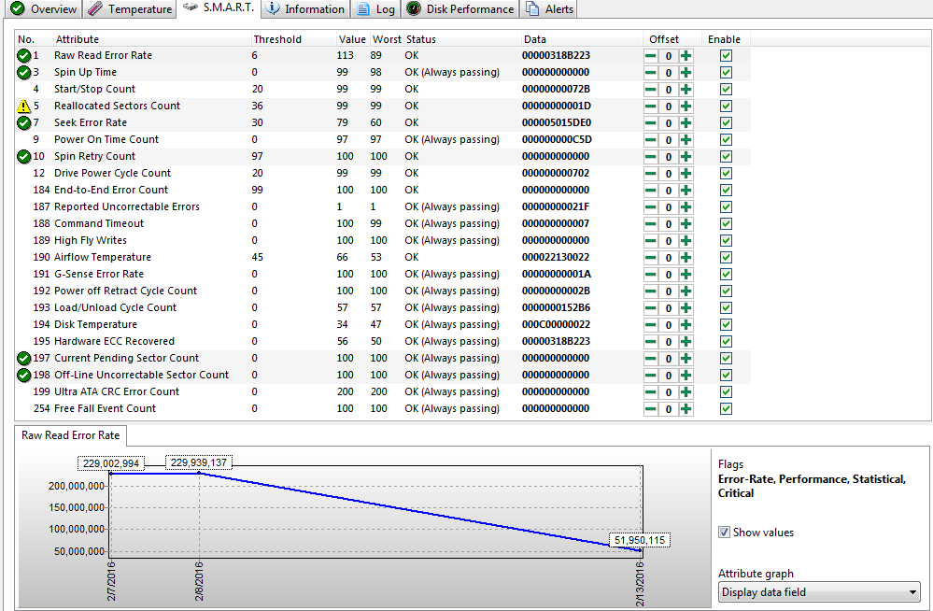Switch to the Temperature tab

[130, 9]
